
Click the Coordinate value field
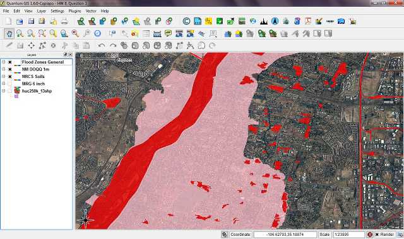coord(285,235)
